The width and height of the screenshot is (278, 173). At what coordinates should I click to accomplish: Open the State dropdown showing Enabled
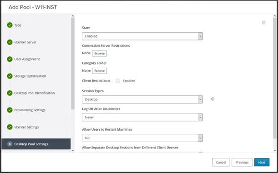(142, 36)
